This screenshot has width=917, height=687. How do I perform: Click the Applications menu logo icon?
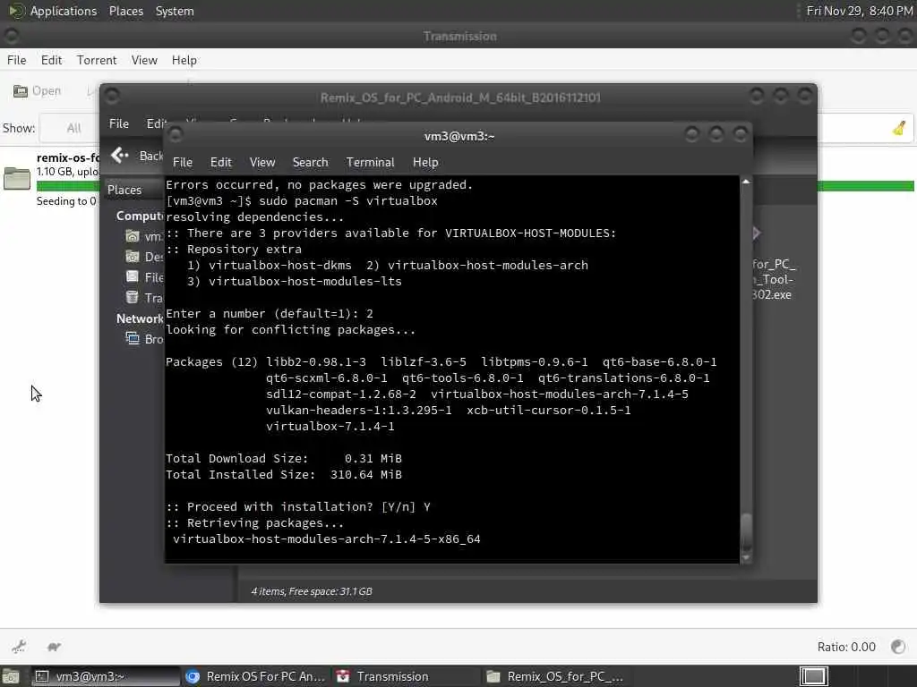tap(16, 11)
